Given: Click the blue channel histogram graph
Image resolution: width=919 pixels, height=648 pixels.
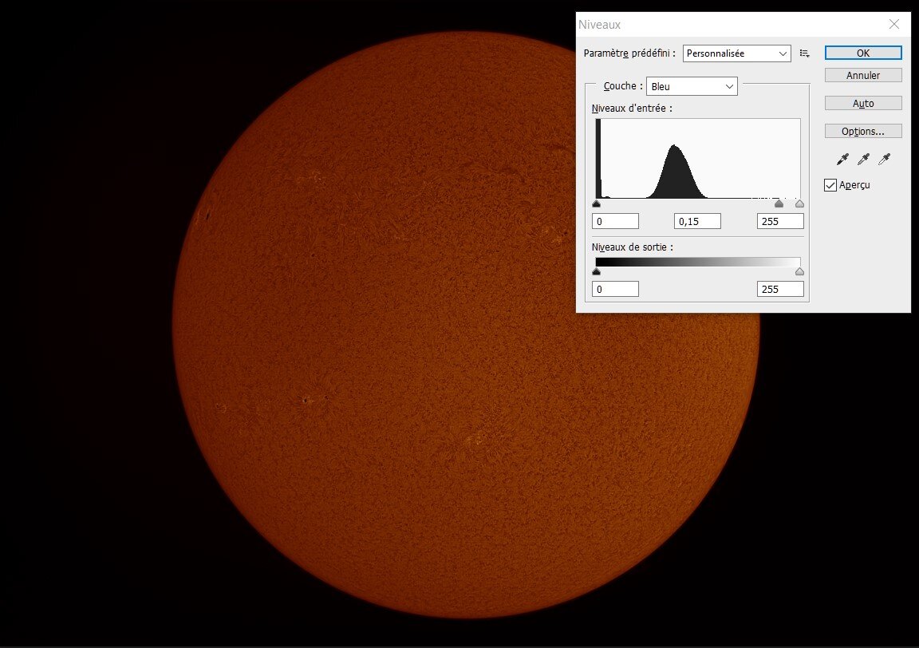Looking at the screenshot, I should [697, 158].
